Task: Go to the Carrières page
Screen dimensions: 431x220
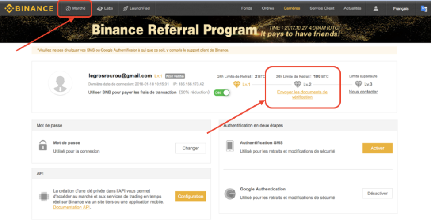Action: click(x=292, y=8)
